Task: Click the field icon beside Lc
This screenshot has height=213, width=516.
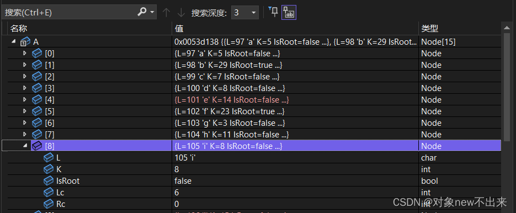Action: coord(49,192)
